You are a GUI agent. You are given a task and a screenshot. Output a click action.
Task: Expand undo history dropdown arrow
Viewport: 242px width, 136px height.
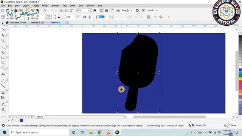tap(48, 10)
